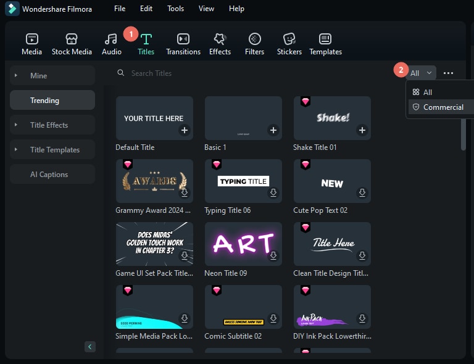Download Neon Title 09
The height and width of the screenshot is (364, 474).
(x=273, y=255)
